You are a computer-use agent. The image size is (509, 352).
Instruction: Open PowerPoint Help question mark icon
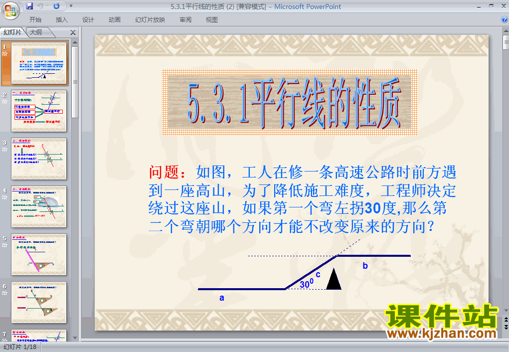point(505,20)
